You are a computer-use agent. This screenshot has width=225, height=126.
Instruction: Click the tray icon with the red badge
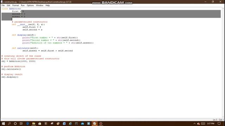[x=198, y=124]
